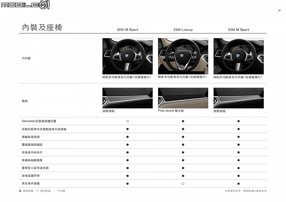Click 豪華型三區恆溫空調 dot under 320i M Sport
The width and height of the screenshot is (286, 202).
click(128, 168)
